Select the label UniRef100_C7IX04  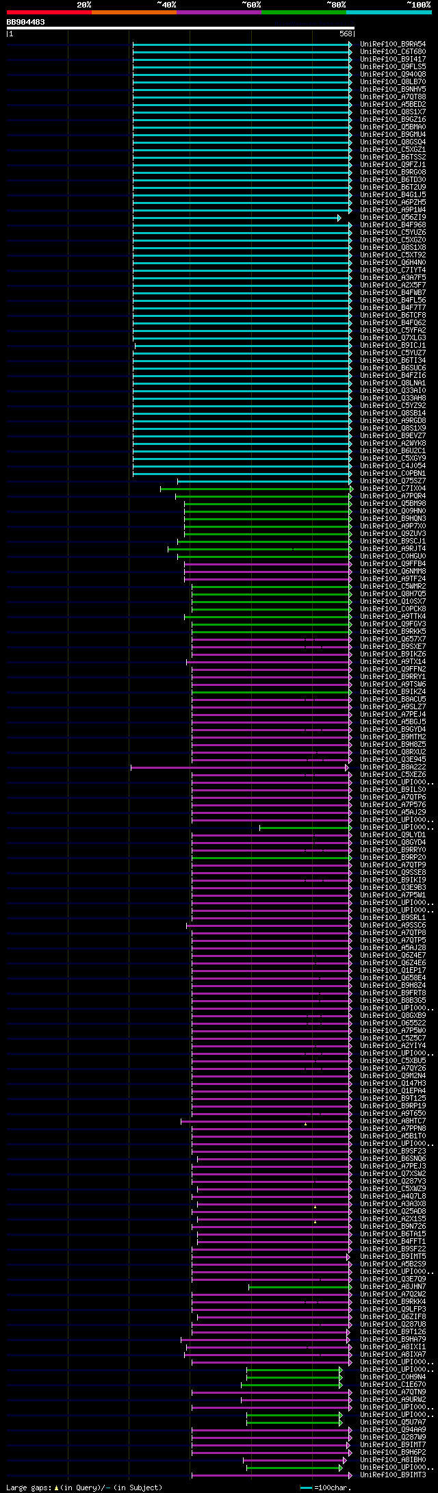(393, 489)
